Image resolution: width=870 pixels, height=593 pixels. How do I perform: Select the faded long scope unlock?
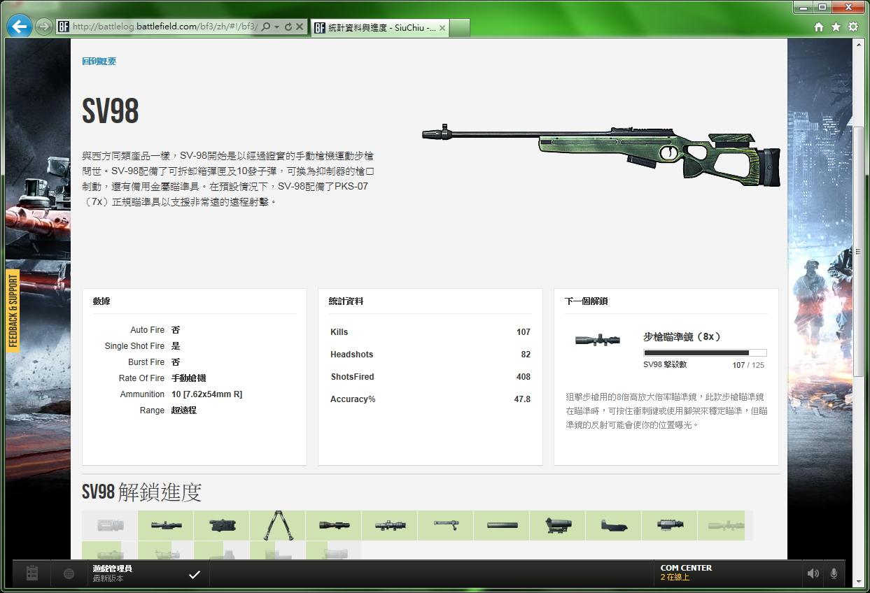coord(725,525)
